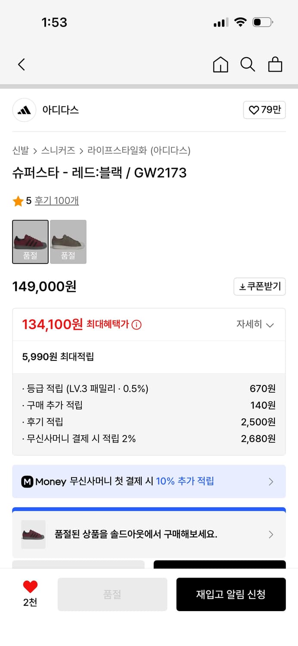This screenshot has height=646, width=298.
Task: Select the yellow star rating icon
Action: click(17, 201)
